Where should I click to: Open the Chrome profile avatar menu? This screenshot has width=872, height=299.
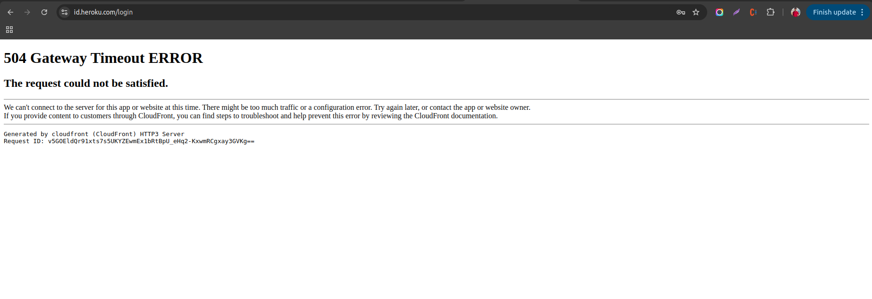click(x=796, y=12)
